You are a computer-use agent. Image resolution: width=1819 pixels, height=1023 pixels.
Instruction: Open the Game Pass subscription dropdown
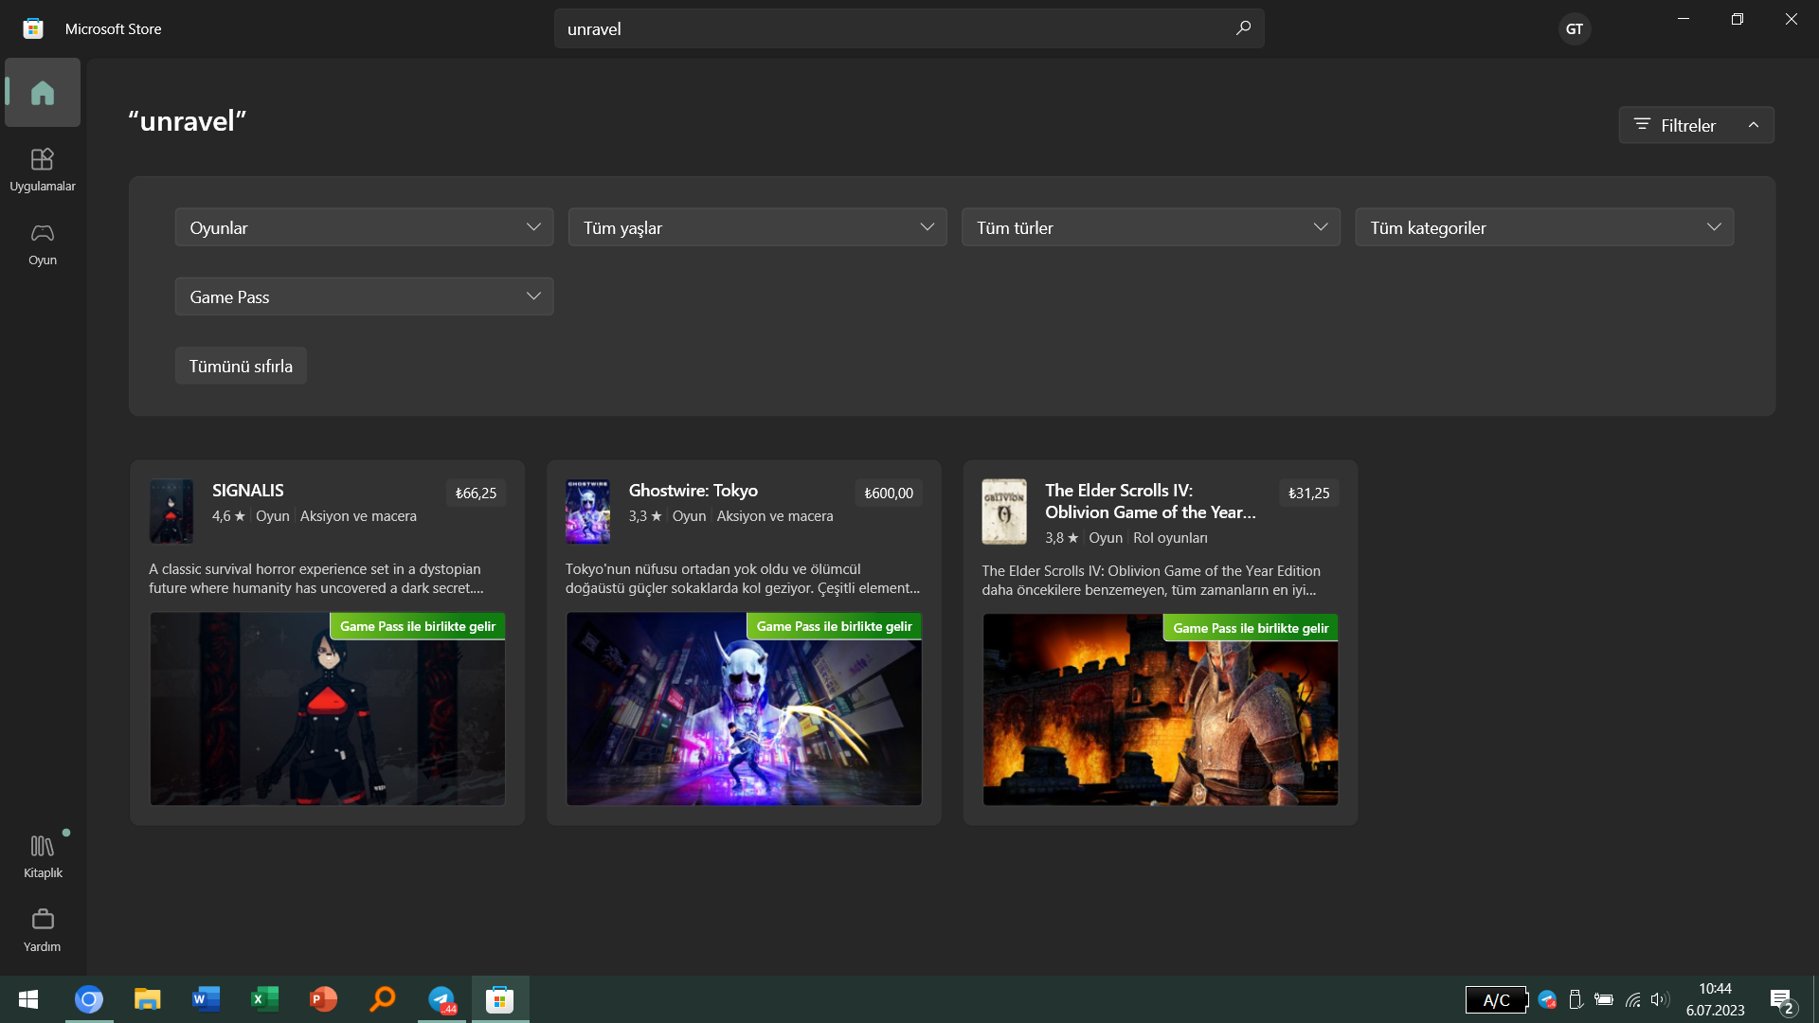click(x=364, y=296)
